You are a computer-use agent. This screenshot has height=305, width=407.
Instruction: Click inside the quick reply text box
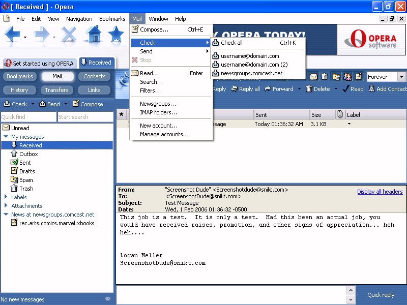[231, 295]
